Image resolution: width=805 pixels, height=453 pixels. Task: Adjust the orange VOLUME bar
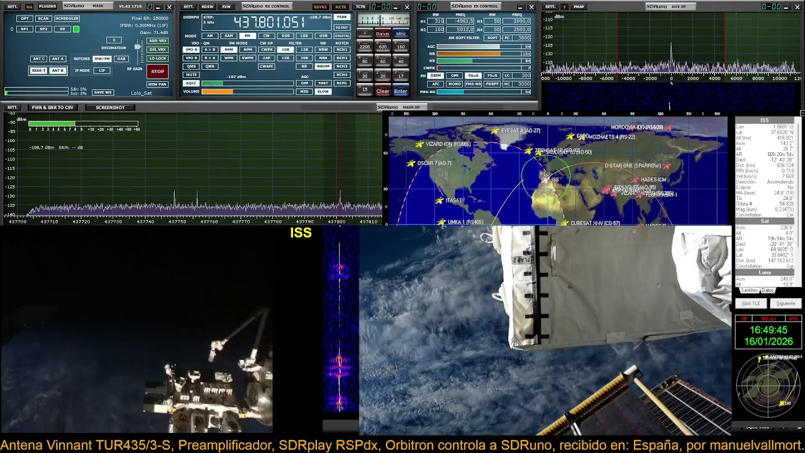247,91
